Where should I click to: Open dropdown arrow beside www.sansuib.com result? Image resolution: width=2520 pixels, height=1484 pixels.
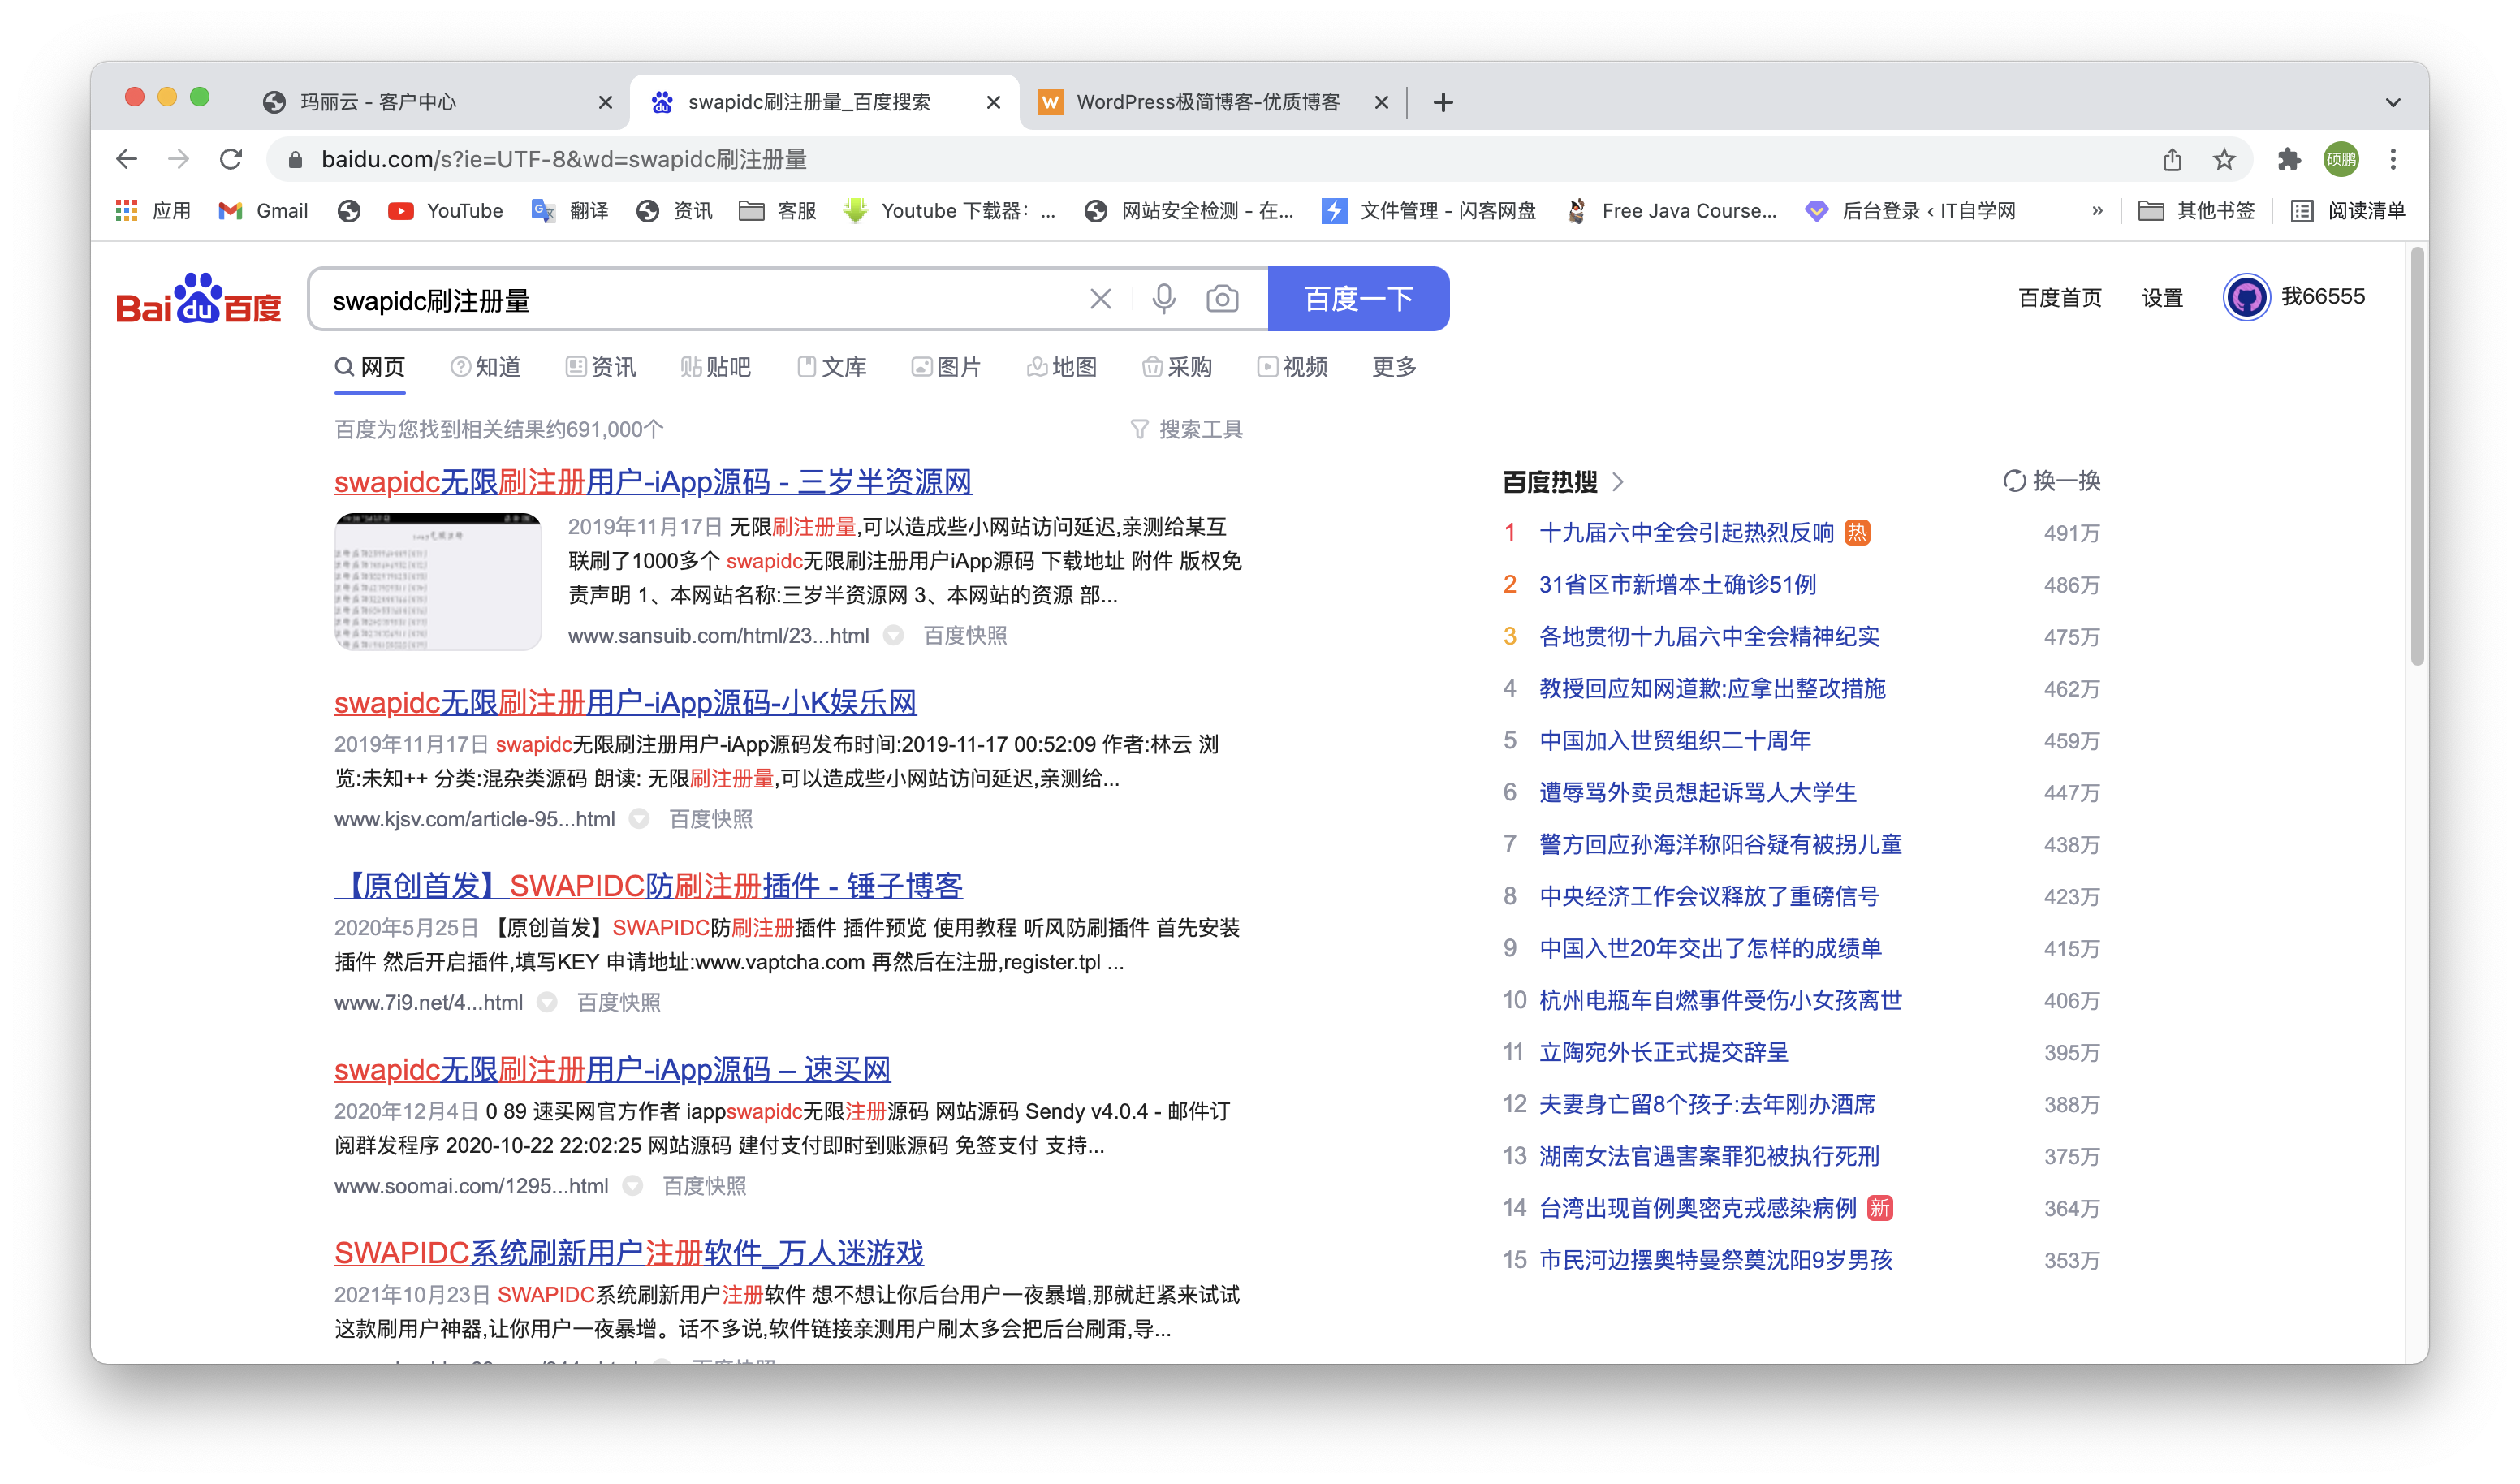[x=894, y=635]
